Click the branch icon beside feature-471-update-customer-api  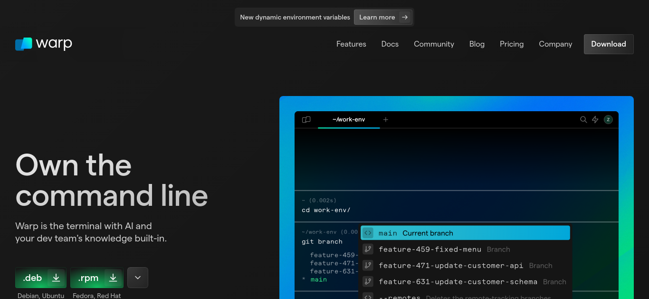coord(368,265)
